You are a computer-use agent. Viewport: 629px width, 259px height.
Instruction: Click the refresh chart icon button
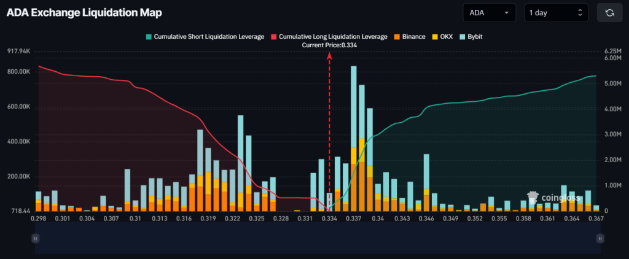pyautogui.click(x=609, y=13)
